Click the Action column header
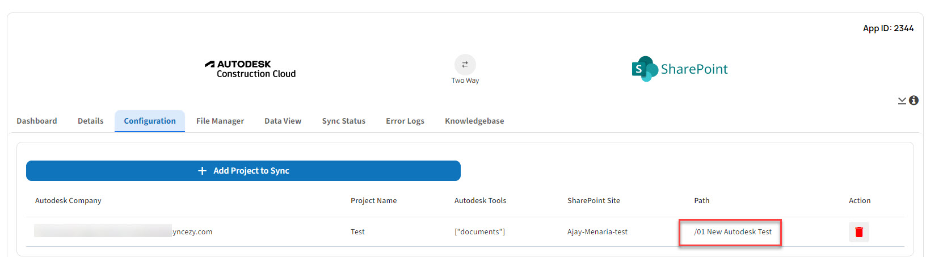This screenshot has height=257, width=926. [860, 200]
